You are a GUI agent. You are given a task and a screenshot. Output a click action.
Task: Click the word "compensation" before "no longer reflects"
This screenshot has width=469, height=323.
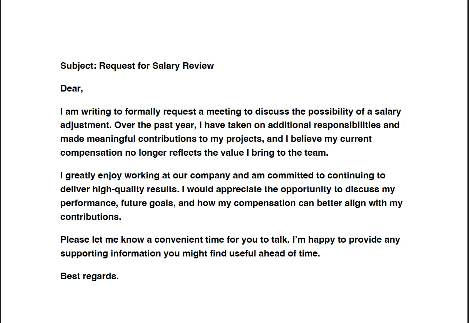tap(91, 153)
